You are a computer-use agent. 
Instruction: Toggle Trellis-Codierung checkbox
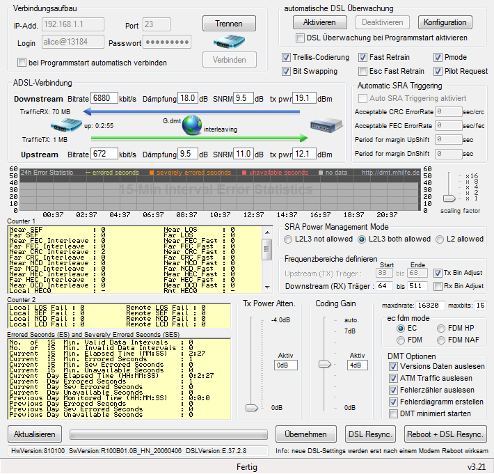coord(286,57)
